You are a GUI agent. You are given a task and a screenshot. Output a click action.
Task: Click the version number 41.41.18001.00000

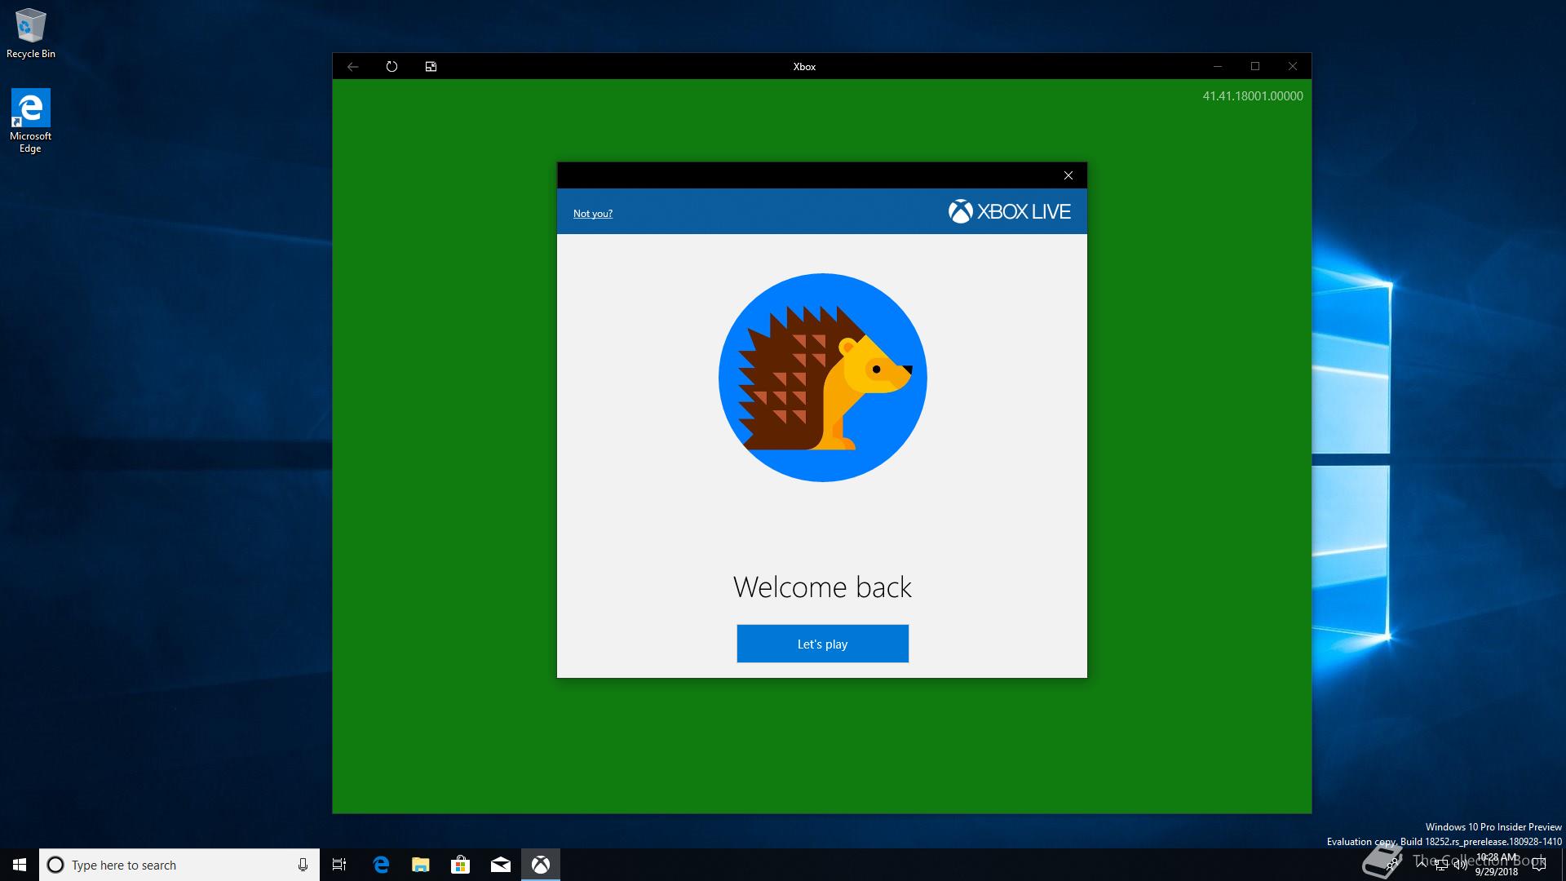pyautogui.click(x=1253, y=96)
